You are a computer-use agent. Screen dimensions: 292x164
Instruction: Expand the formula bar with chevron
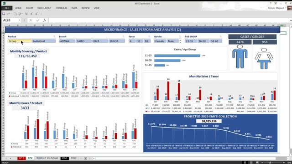291,20
